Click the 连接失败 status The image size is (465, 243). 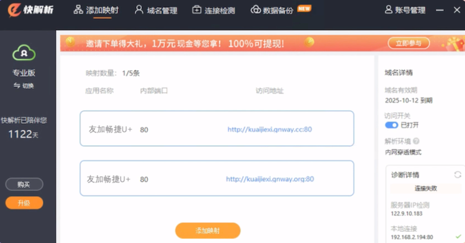pos(426,188)
